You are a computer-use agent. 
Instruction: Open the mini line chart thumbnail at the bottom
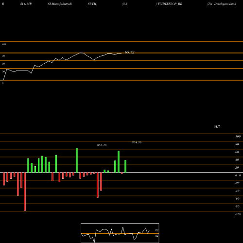pos(120,233)
